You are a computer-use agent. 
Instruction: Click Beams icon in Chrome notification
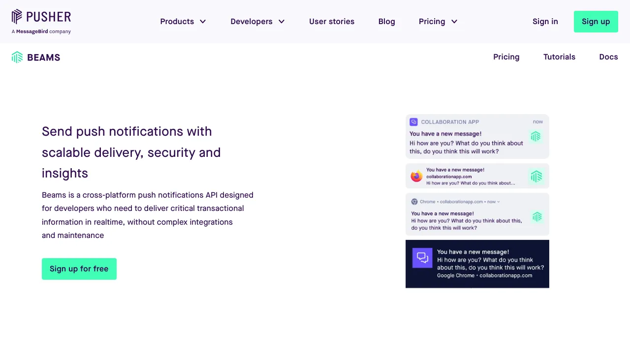click(537, 216)
